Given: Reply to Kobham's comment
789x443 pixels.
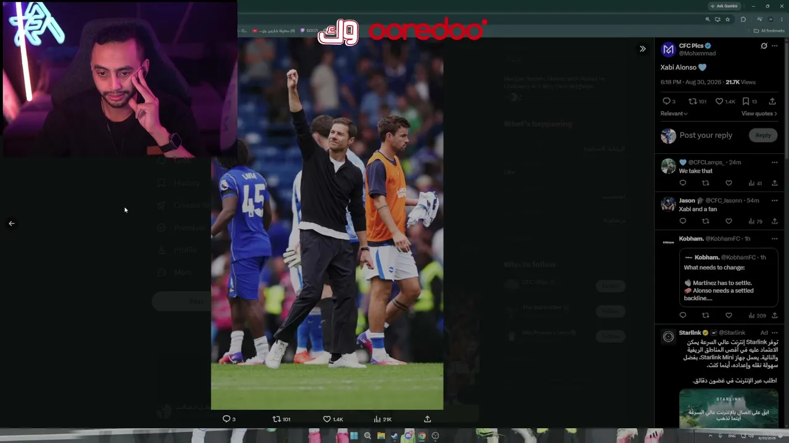Looking at the screenshot, I should (682, 316).
